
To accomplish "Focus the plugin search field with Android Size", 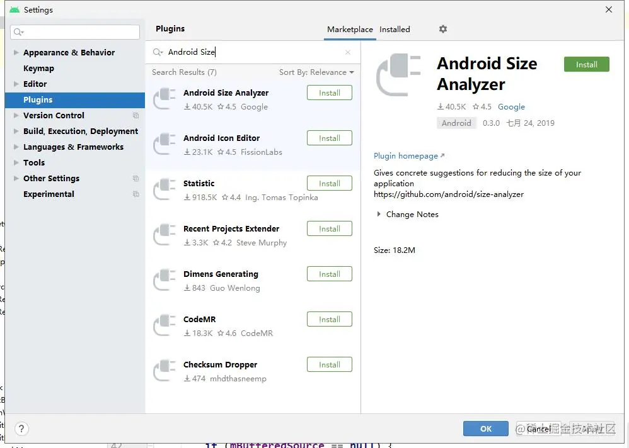I will pyautogui.click(x=253, y=52).
